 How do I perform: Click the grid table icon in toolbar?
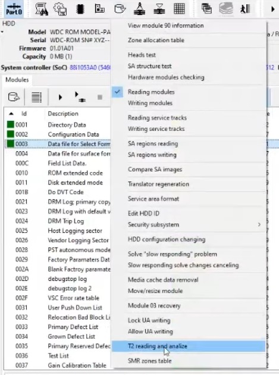click(179, 9)
